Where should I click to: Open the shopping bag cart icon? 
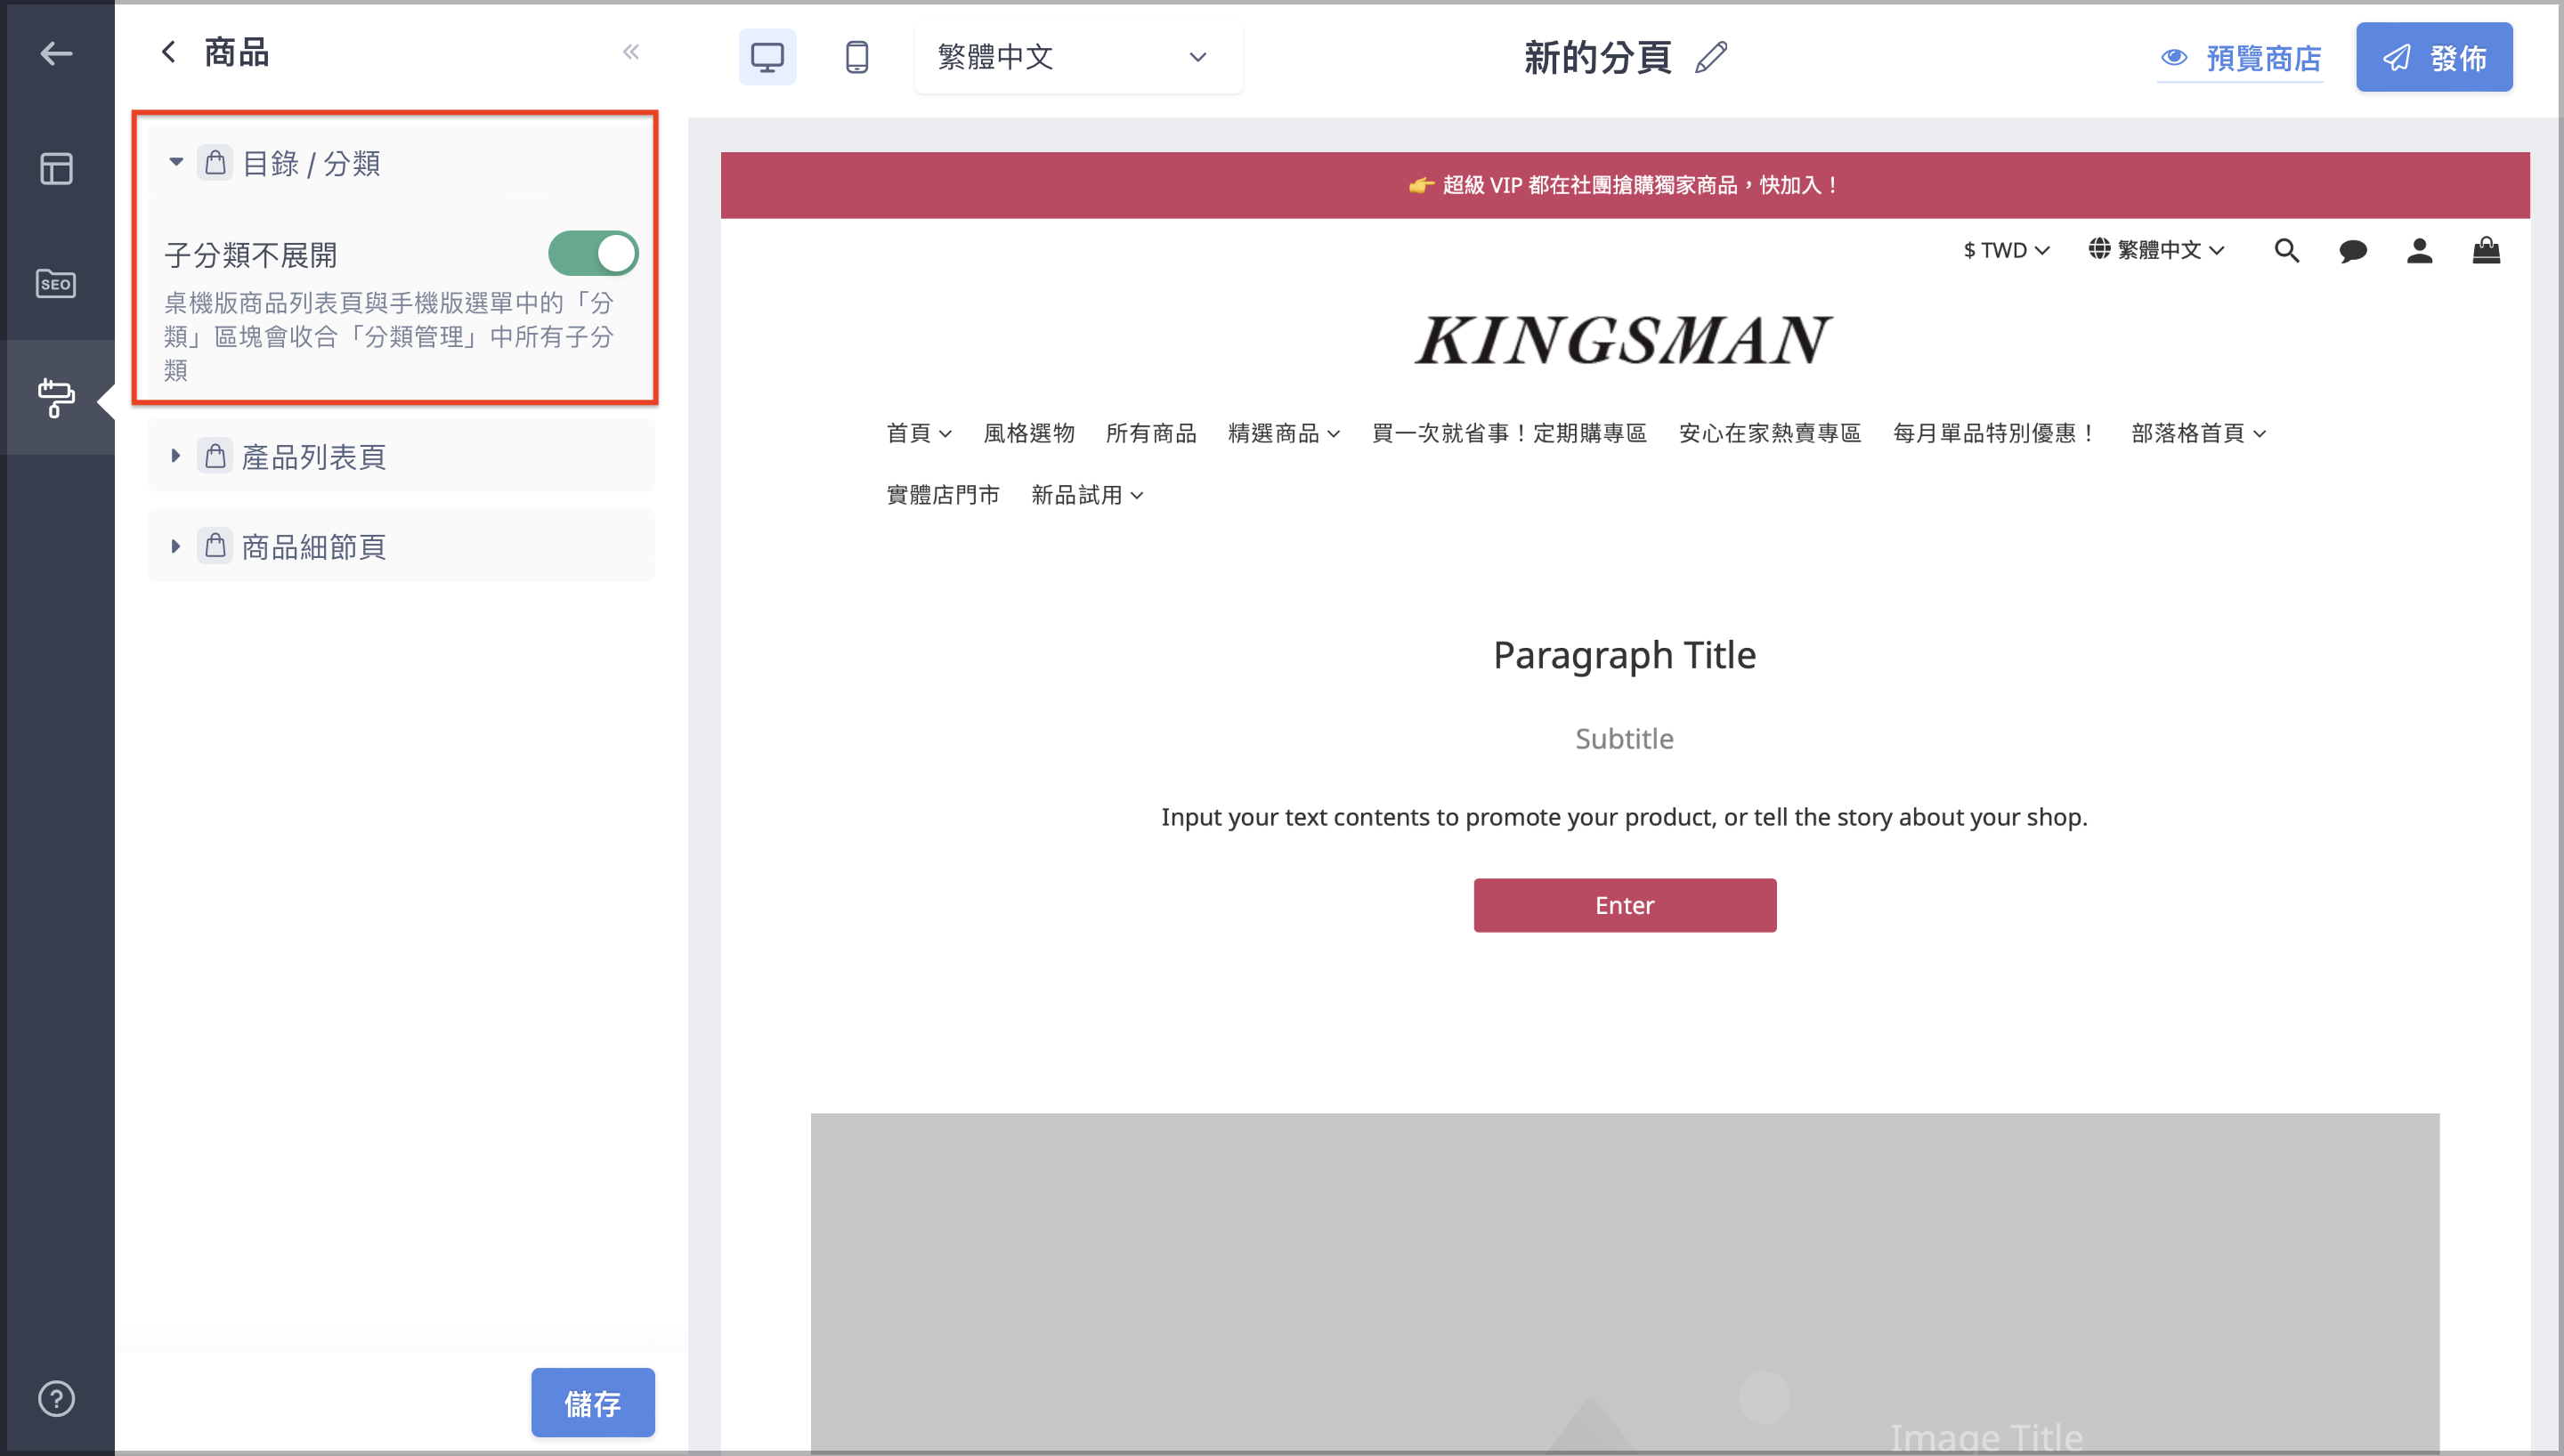point(2486,250)
